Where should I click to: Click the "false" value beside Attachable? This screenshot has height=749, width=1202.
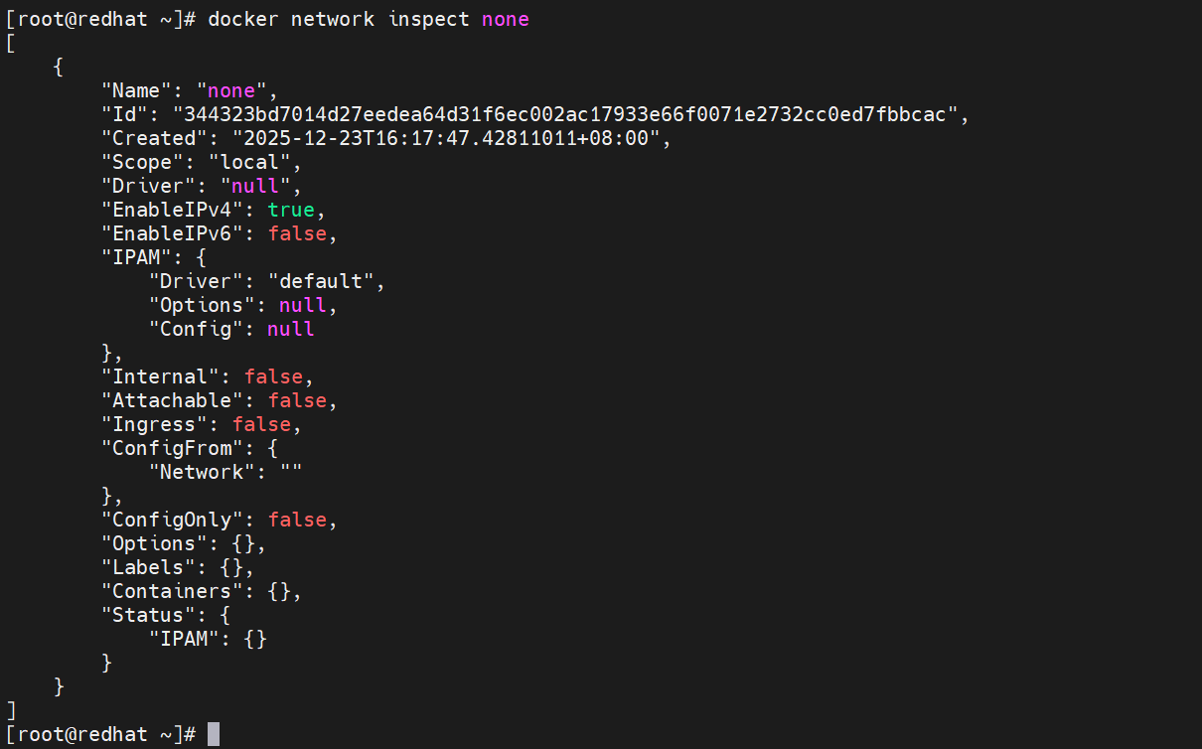pyautogui.click(x=297, y=400)
